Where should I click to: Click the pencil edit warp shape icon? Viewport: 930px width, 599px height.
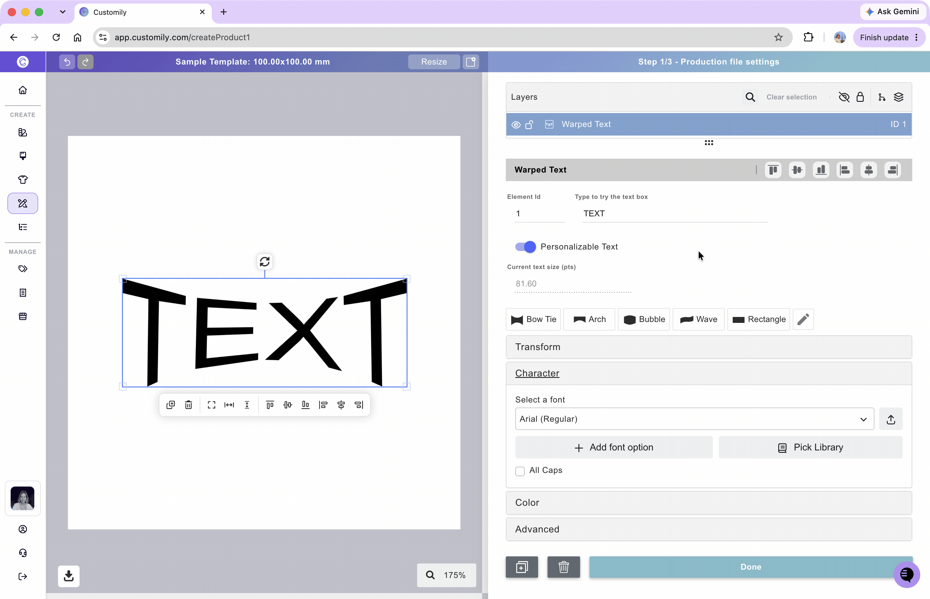[x=803, y=319]
